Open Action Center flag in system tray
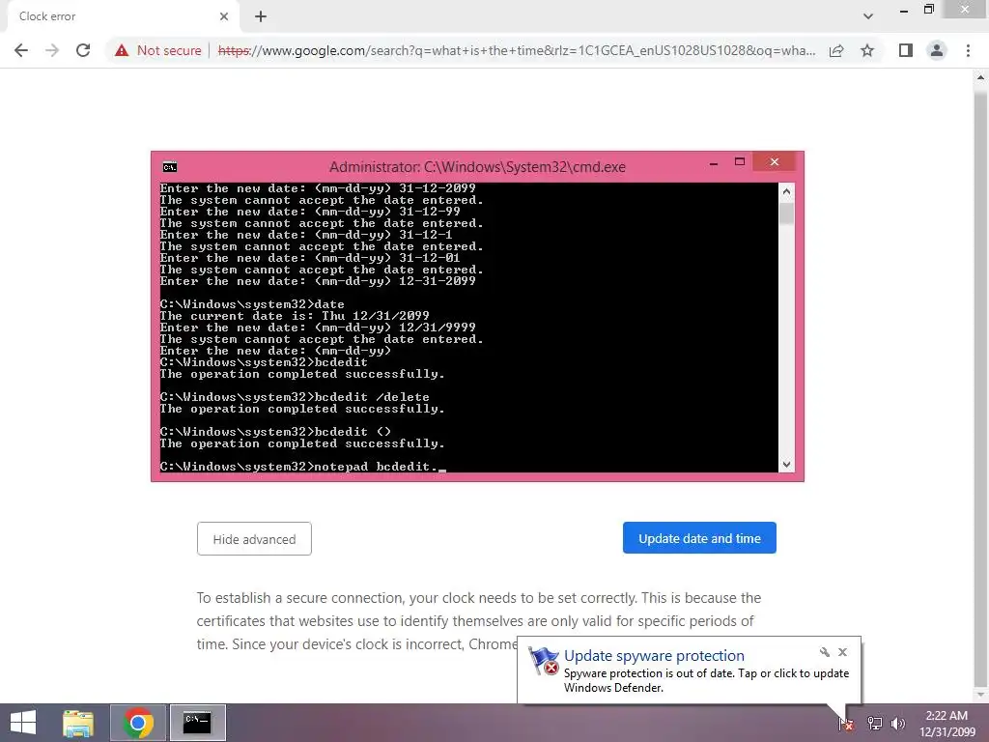This screenshot has width=989, height=742. coord(846,723)
